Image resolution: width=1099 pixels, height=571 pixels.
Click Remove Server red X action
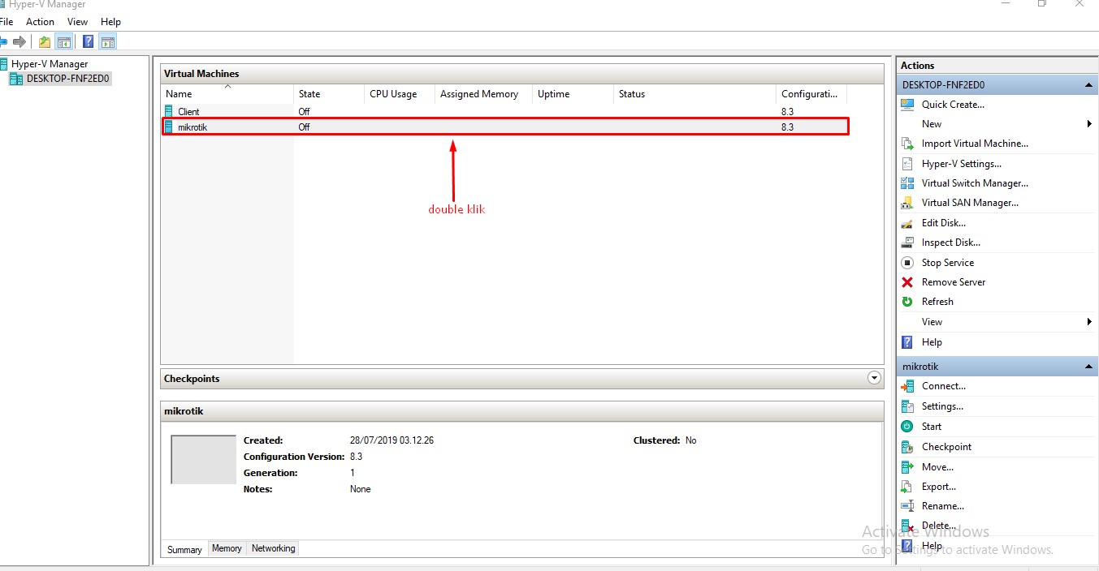click(907, 282)
